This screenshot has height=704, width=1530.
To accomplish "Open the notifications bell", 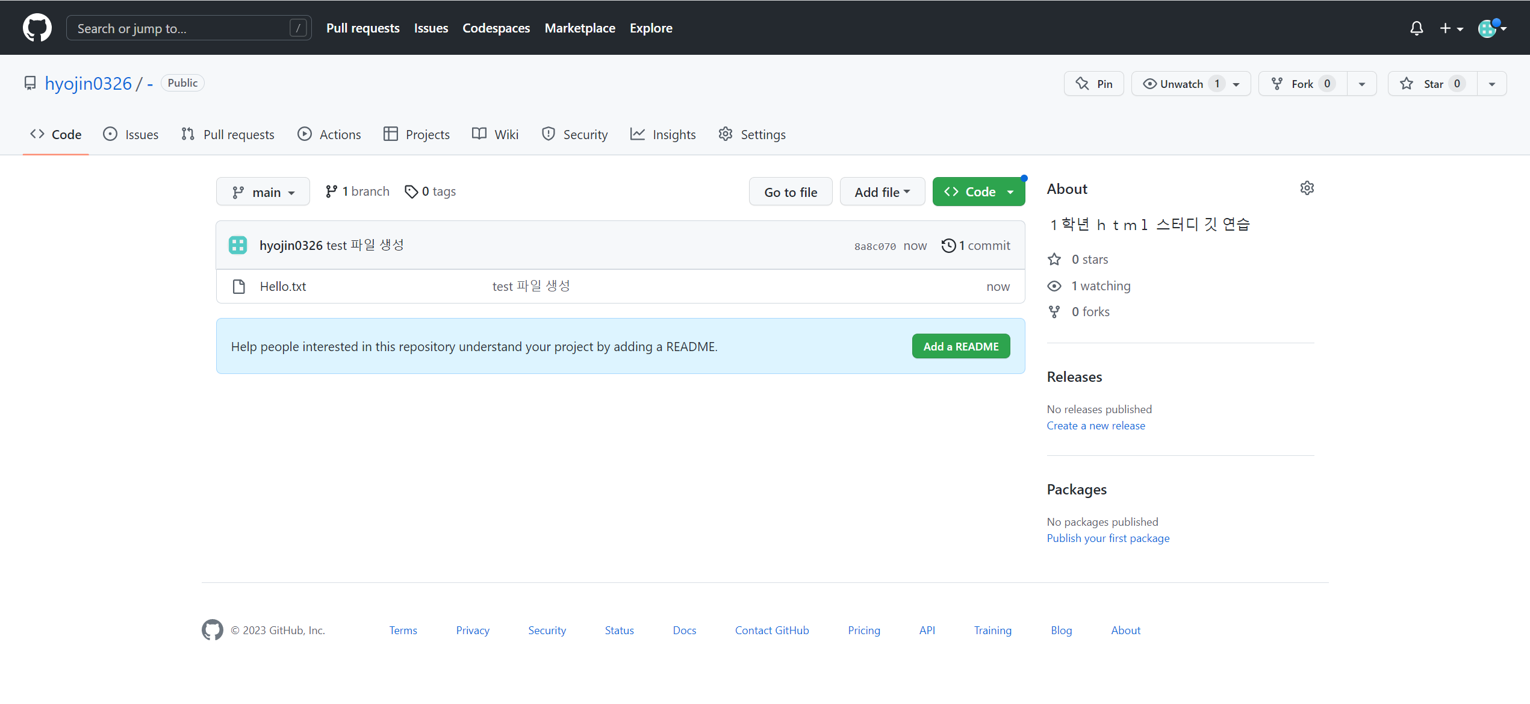I will coord(1416,28).
